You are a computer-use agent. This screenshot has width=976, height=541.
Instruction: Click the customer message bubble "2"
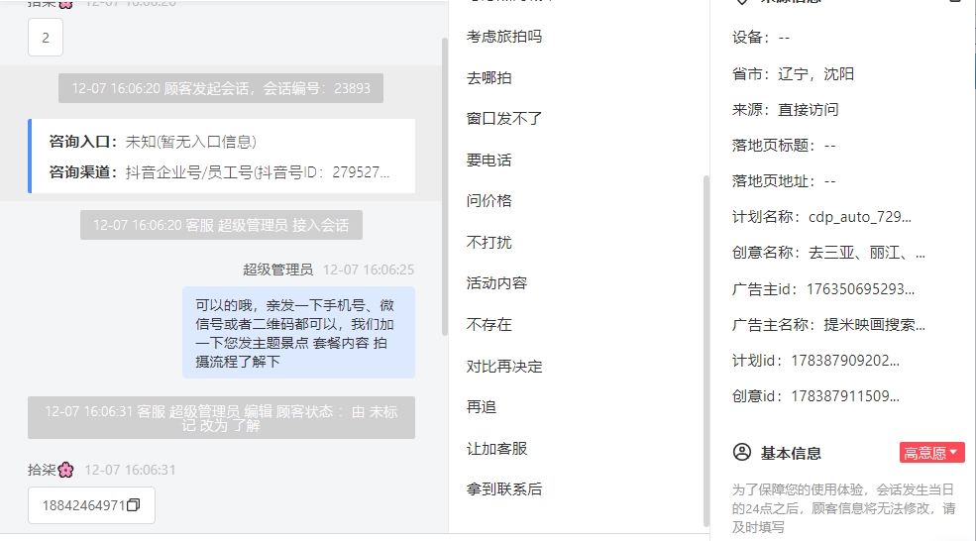pyautogui.click(x=46, y=38)
